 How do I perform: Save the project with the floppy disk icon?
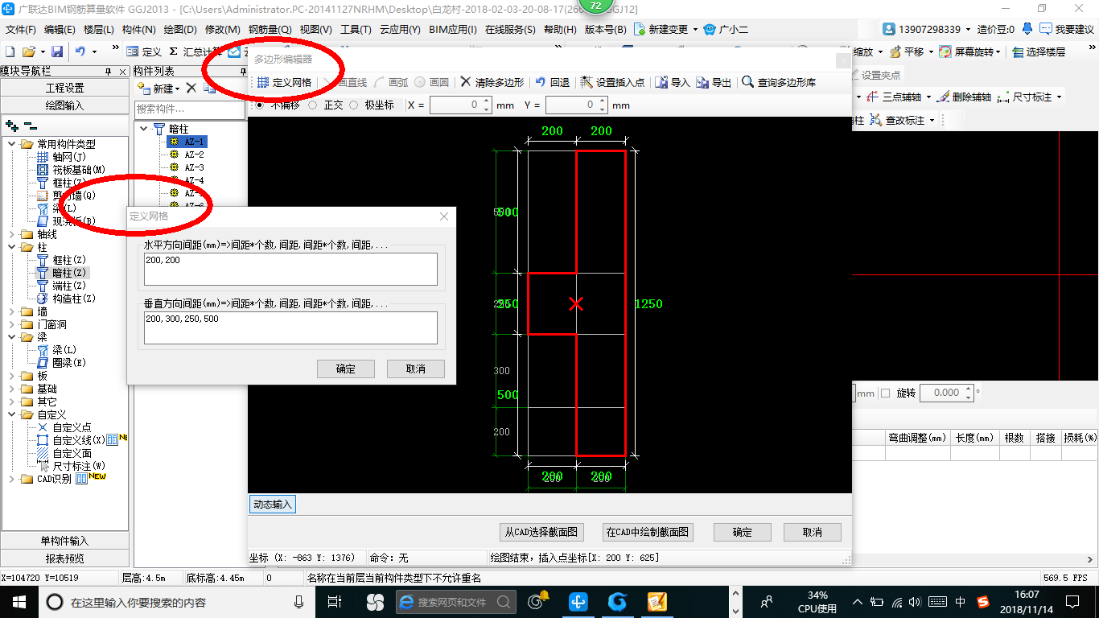(56, 51)
